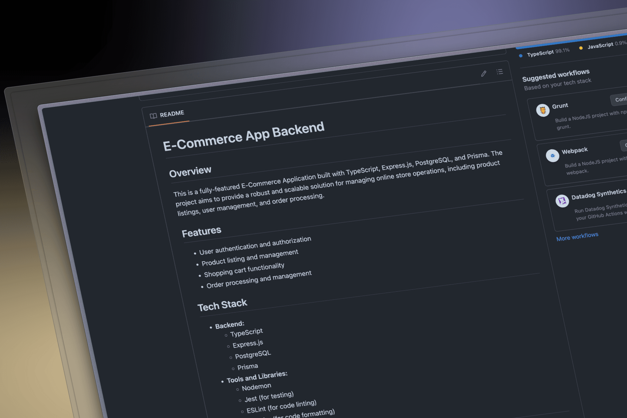Screen dimensions: 627x418
Task: Click the Webpack workflow logo
Action: point(553,156)
